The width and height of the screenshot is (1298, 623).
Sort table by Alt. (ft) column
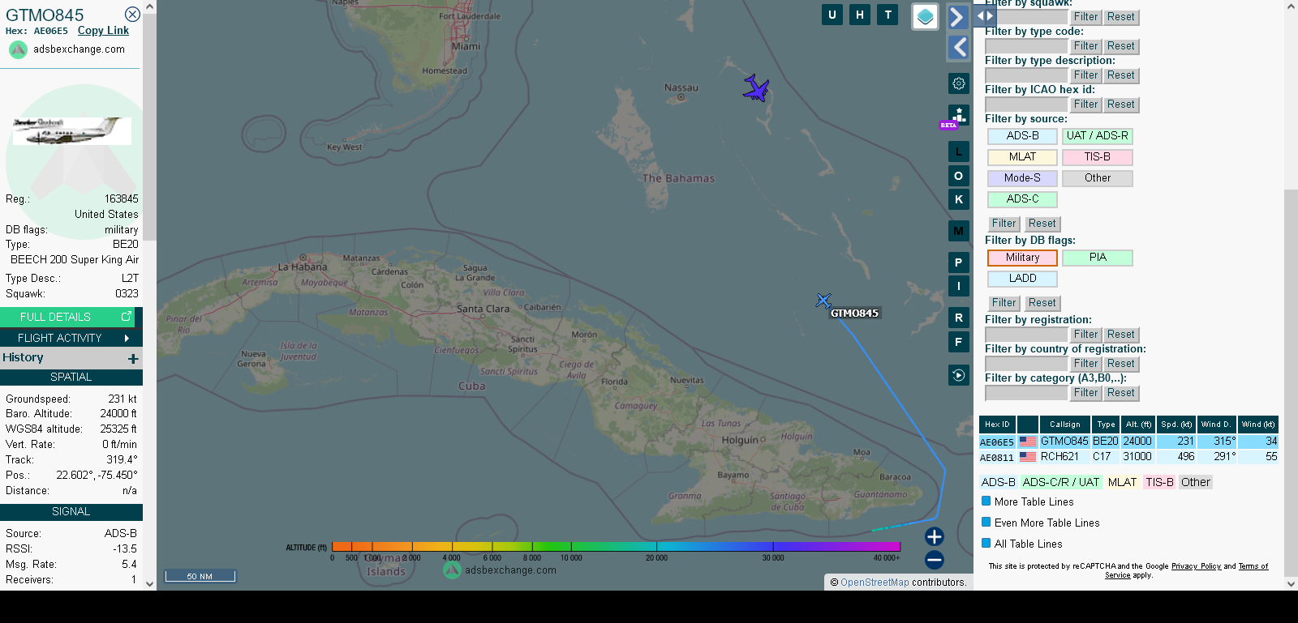click(x=1138, y=425)
